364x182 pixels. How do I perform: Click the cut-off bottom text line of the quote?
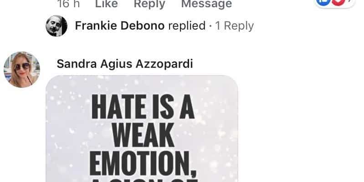click(x=144, y=180)
